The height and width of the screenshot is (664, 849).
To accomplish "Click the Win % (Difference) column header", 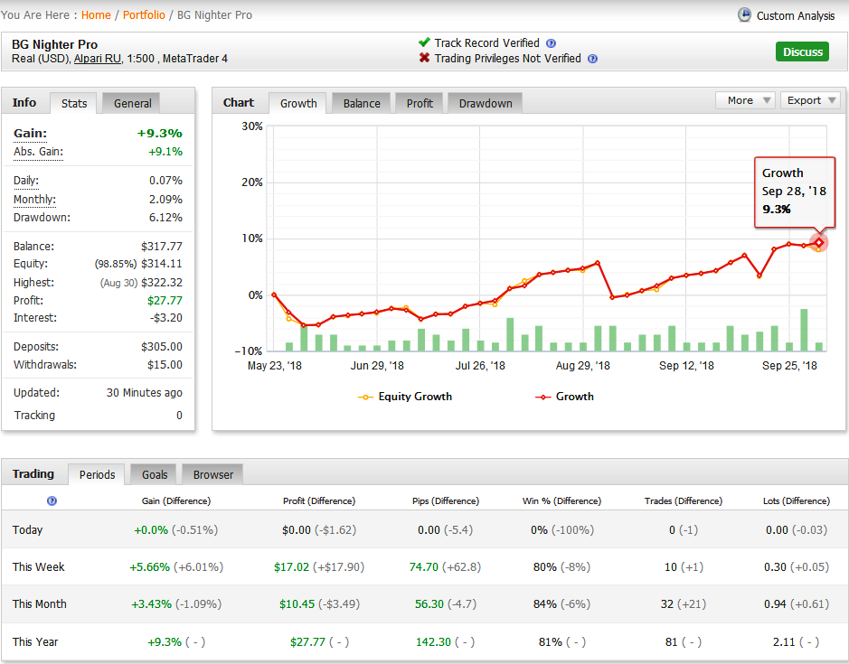I will [x=561, y=501].
